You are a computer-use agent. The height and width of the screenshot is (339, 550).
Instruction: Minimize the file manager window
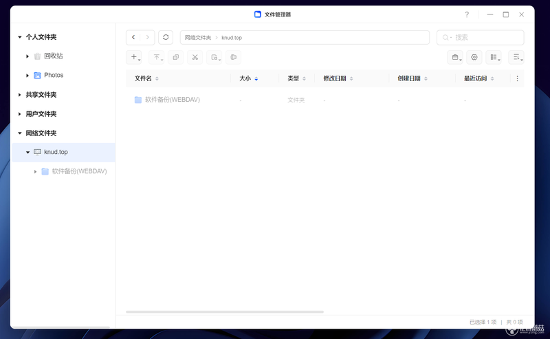click(490, 14)
